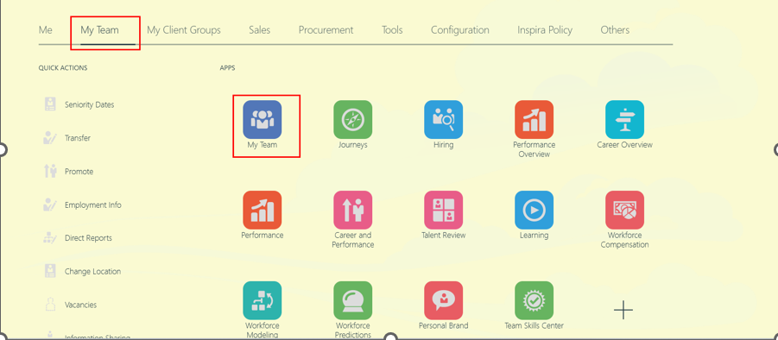This screenshot has width=778, height=340.
Task: Open the Direct Reports quick action
Action: pyautogui.click(x=78, y=238)
